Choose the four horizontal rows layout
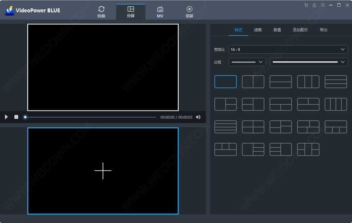This screenshot has height=223, width=352. tap(225, 127)
